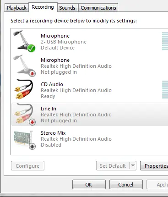
Task: Click the Apply button
Action: pyautogui.click(x=157, y=185)
